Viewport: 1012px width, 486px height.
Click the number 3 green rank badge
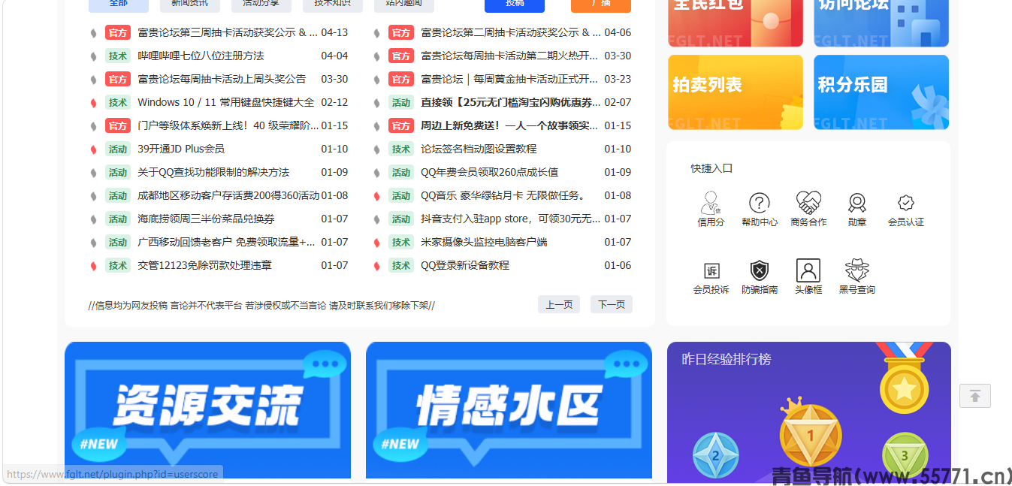(905, 455)
